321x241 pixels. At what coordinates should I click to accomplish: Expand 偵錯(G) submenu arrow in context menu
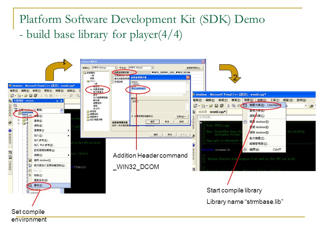(69, 155)
